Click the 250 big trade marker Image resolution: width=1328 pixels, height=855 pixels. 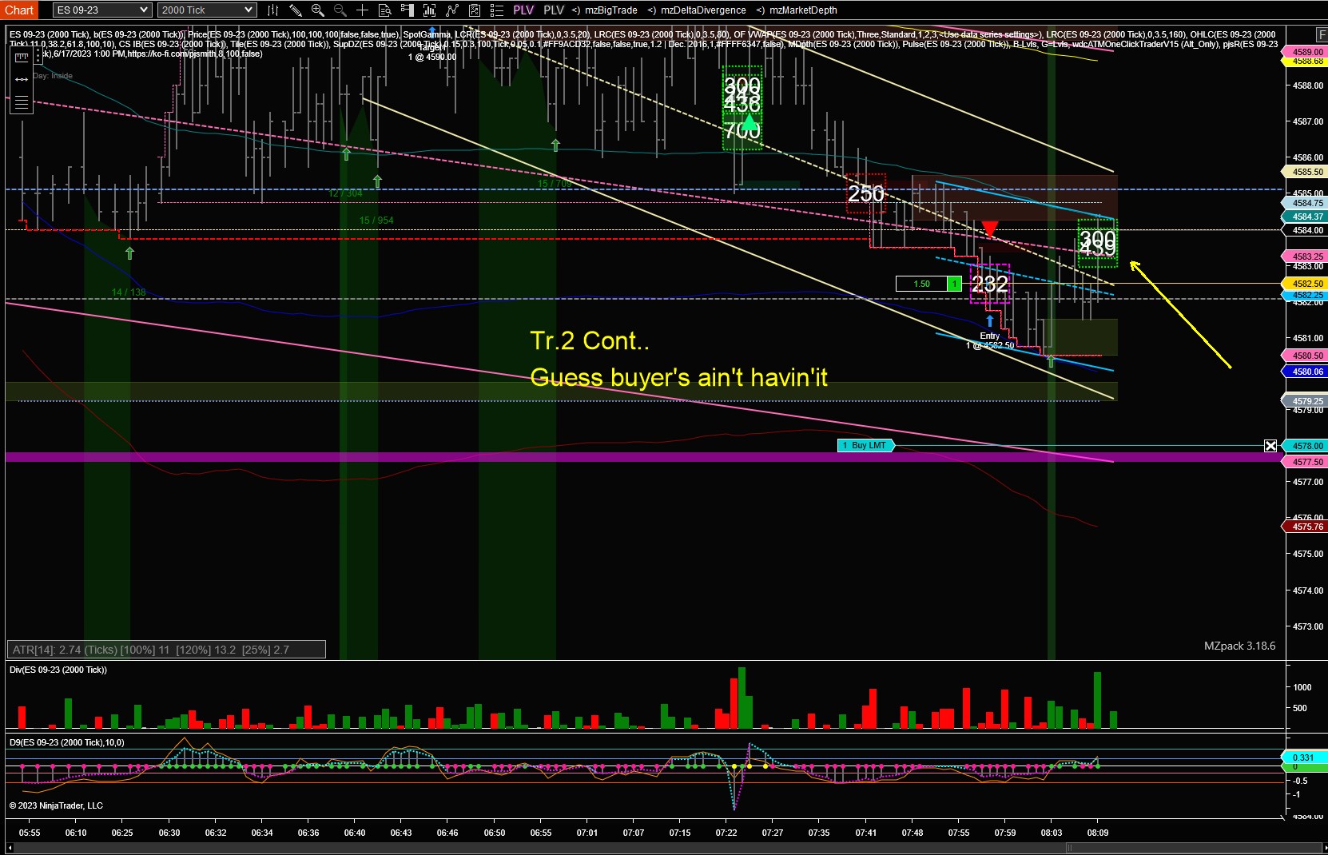(x=866, y=193)
